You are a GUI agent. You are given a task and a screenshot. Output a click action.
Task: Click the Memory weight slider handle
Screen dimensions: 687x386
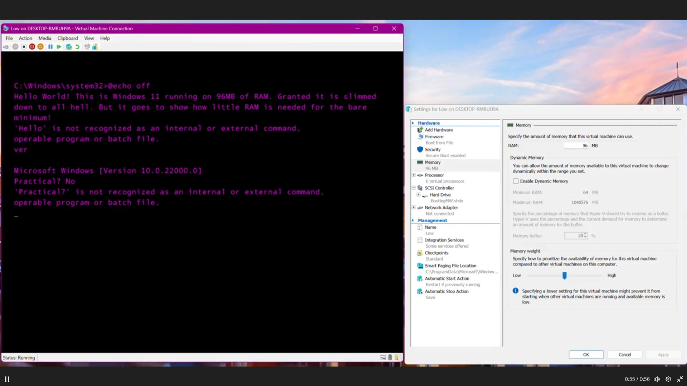click(564, 276)
